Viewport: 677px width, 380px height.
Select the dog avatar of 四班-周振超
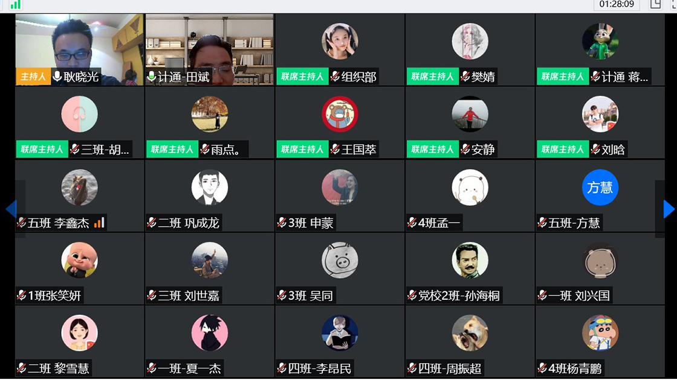(470, 332)
